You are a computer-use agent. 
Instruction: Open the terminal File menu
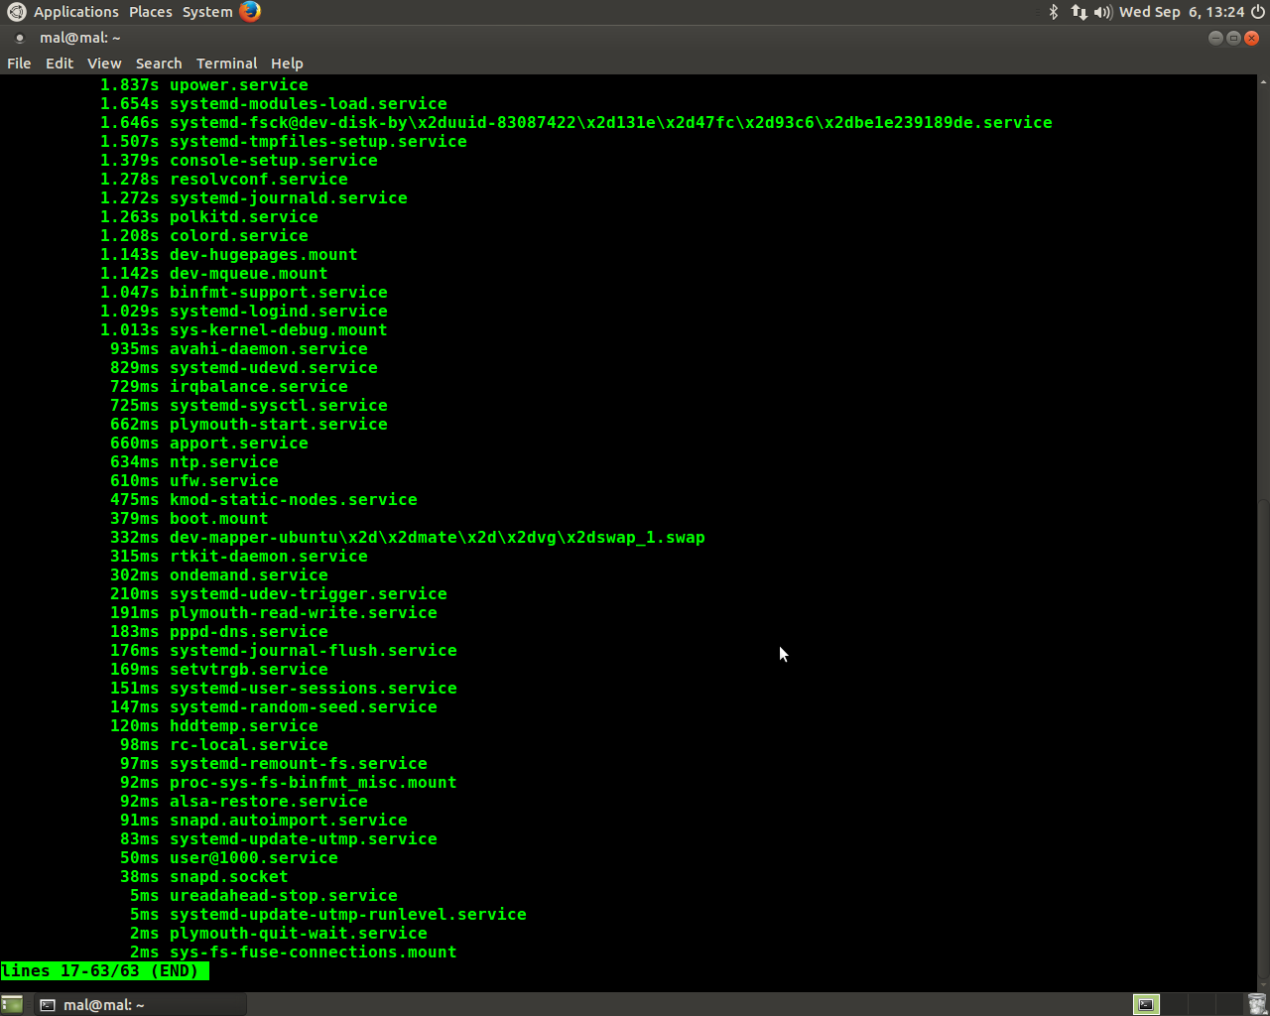coord(19,63)
